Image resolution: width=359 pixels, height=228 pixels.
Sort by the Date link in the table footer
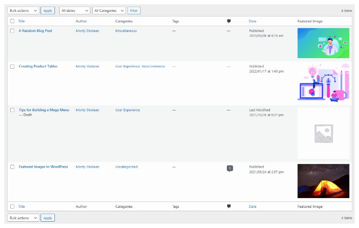pyautogui.click(x=253, y=207)
